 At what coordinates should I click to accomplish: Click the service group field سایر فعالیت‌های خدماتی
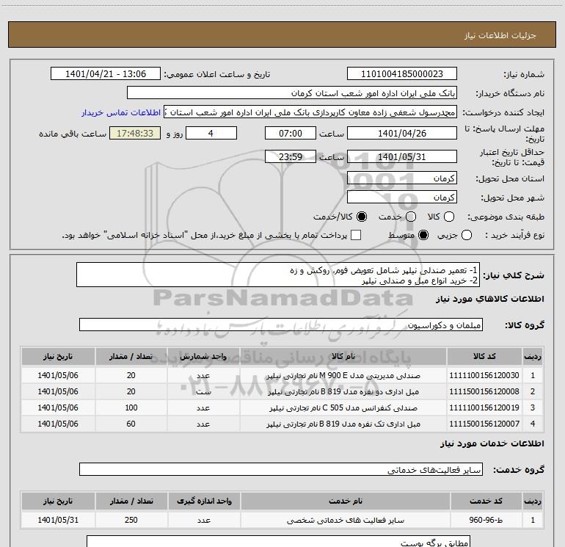coord(281,469)
